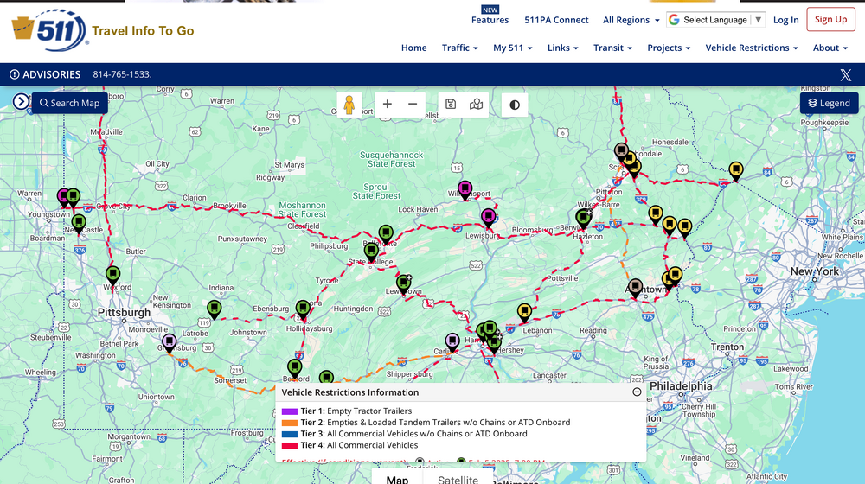The image size is (865, 484).
Task: Click the map pin locations icon
Action: tap(476, 105)
